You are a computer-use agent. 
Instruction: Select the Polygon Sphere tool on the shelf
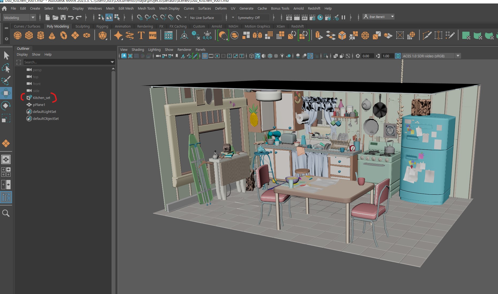pyautogui.click(x=17, y=35)
